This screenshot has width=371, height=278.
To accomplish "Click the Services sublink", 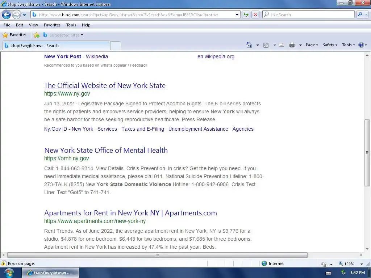I will click(x=107, y=129).
